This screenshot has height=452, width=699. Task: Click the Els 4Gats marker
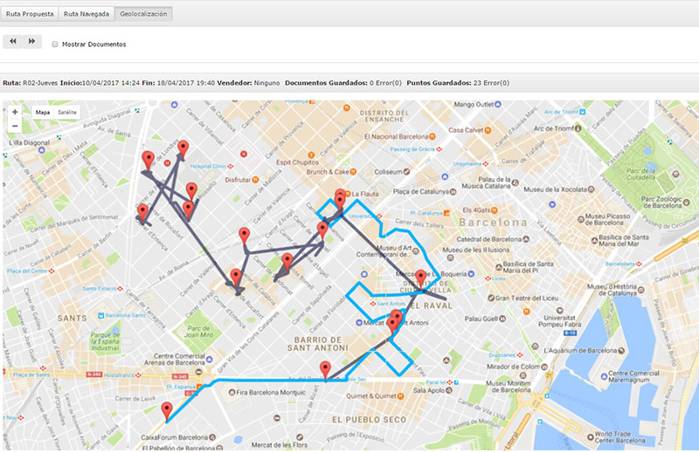coord(495,210)
